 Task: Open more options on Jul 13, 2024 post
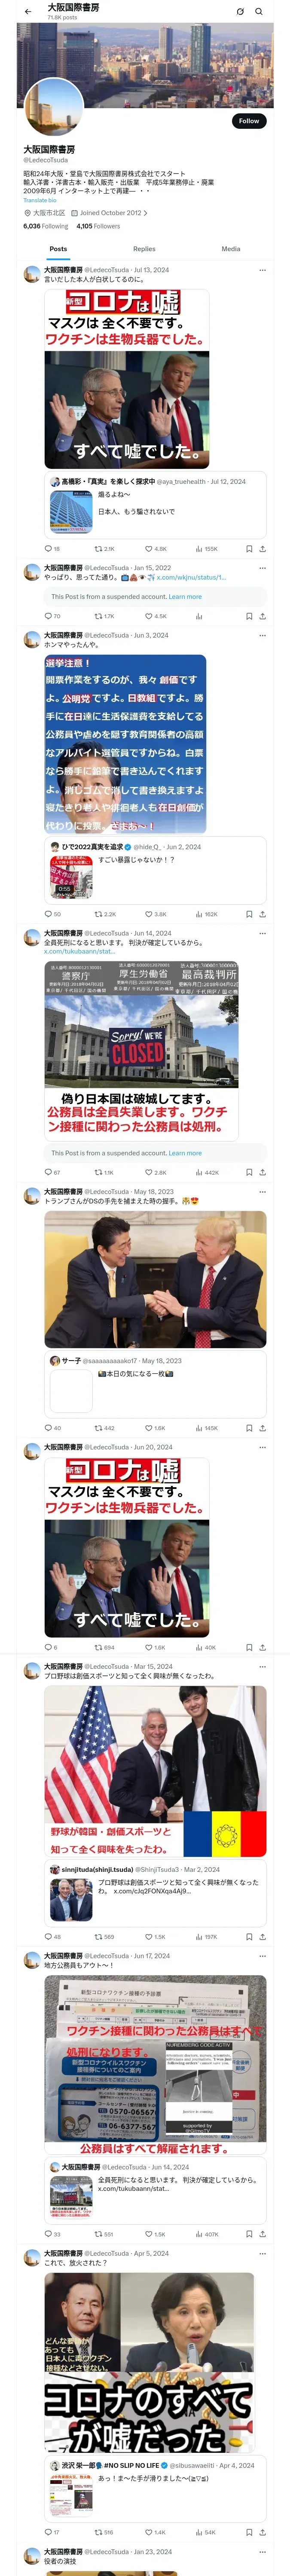pyautogui.click(x=262, y=269)
